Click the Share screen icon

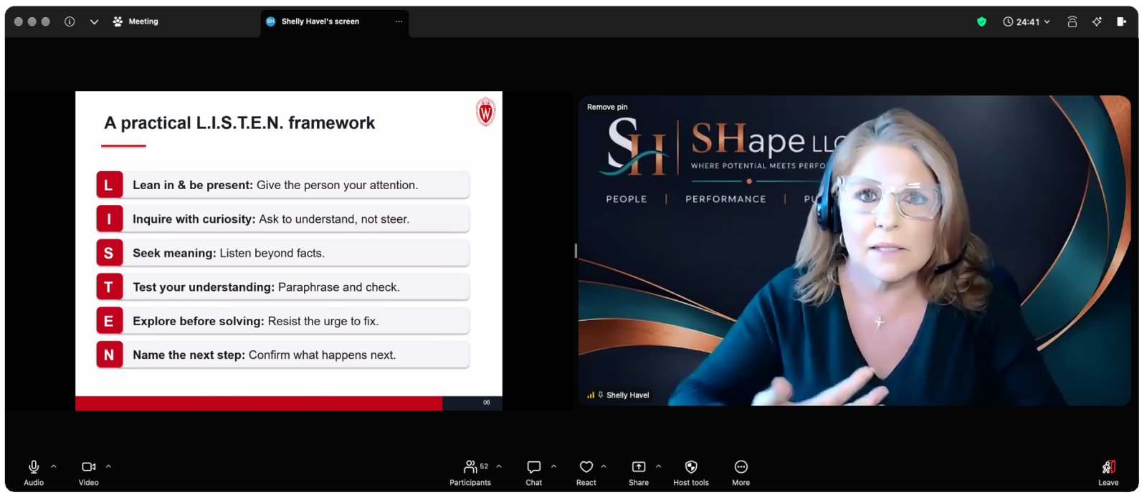(639, 467)
